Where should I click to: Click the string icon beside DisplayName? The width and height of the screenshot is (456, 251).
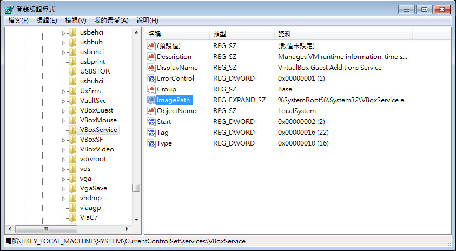[151, 68]
